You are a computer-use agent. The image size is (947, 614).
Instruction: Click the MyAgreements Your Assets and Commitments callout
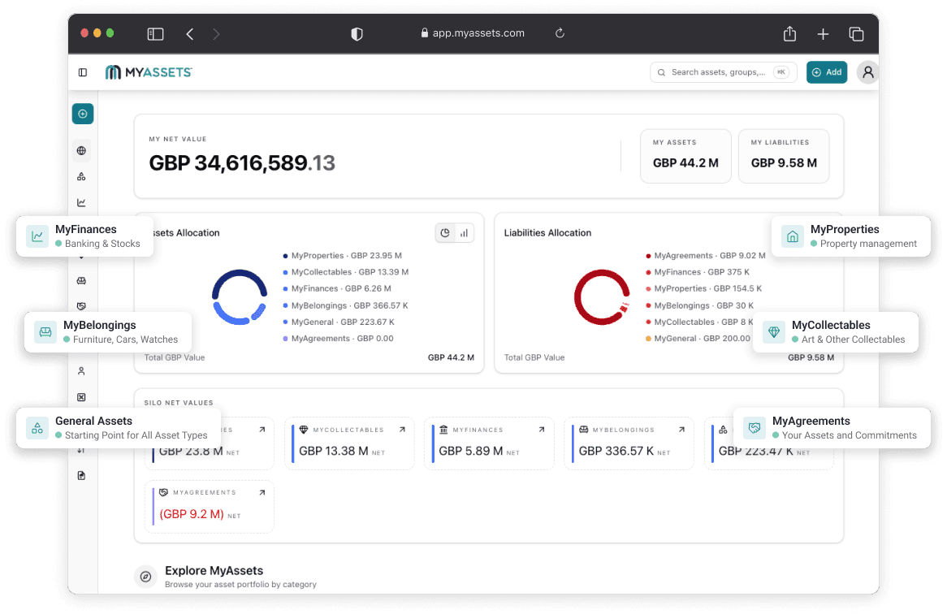(x=832, y=427)
